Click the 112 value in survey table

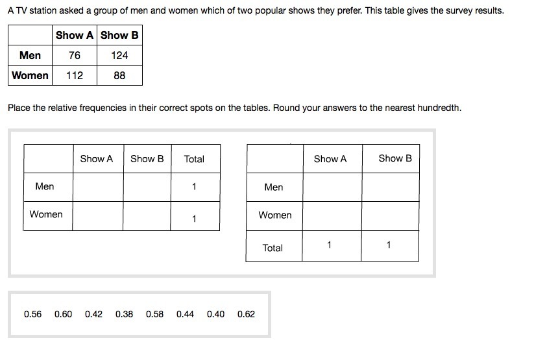click(x=75, y=75)
